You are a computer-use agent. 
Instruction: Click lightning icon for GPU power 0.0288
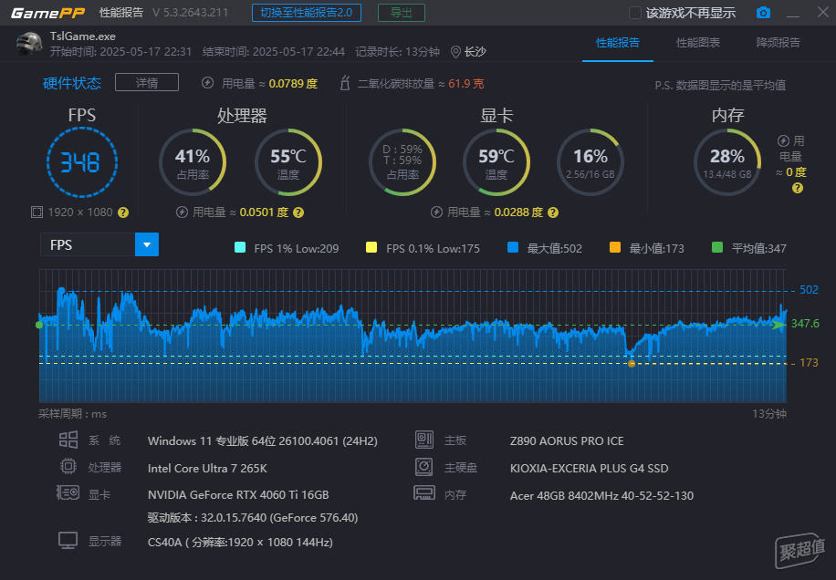coord(436,212)
